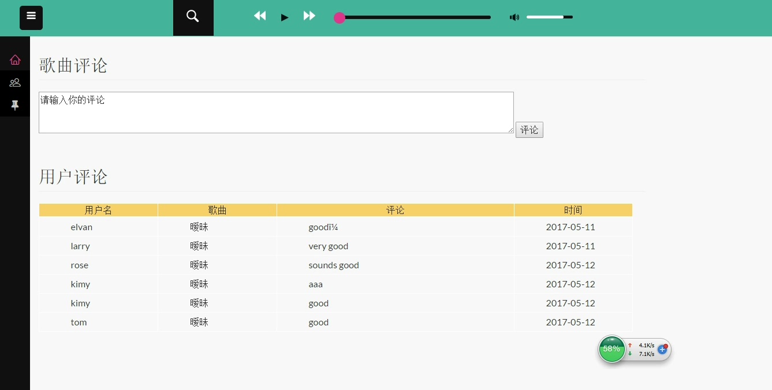Image resolution: width=772 pixels, height=390 pixels.
Task: Adjust the volume slider
Action: [550, 17]
